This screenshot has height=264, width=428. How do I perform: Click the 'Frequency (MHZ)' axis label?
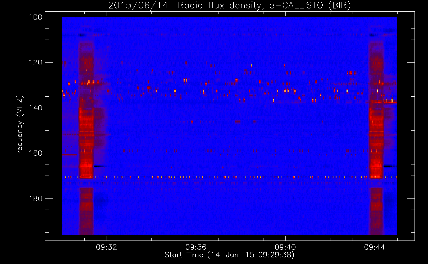(20, 126)
